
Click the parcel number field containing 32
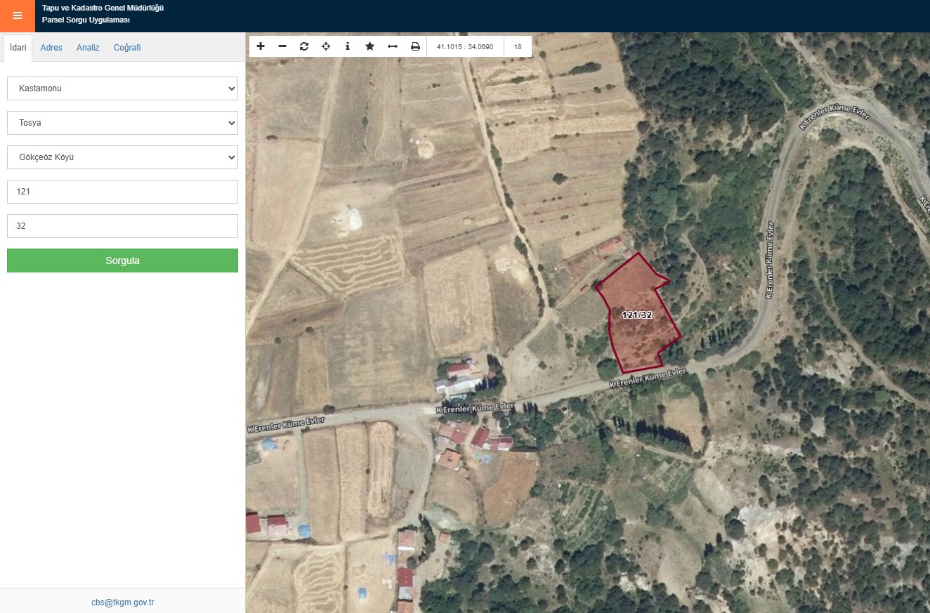pyautogui.click(x=122, y=226)
